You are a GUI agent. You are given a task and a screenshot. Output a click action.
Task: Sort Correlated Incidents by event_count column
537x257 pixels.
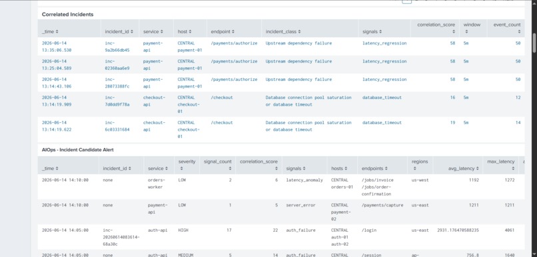pos(507,28)
